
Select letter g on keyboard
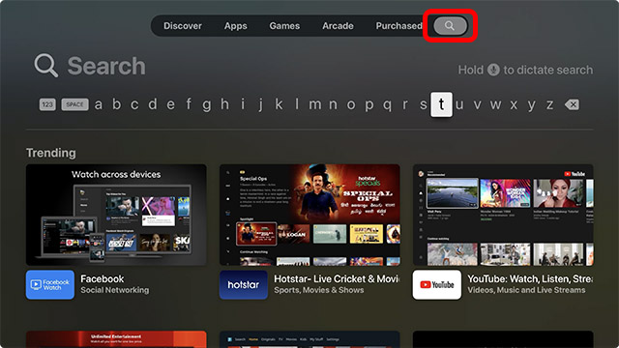point(206,105)
